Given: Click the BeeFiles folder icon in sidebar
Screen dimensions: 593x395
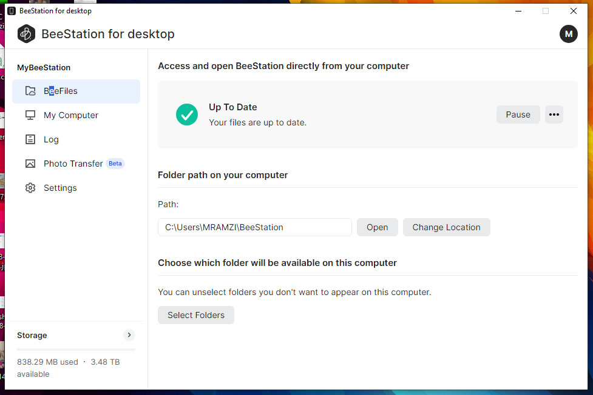Looking at the screenshot, I should pos(30,91).
